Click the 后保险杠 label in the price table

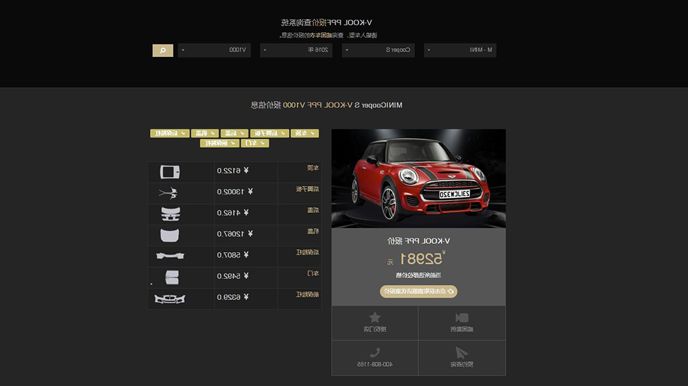click(x=308, y=252)
